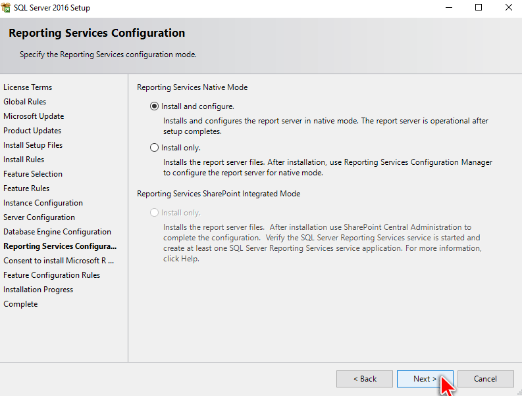Select the Install and configure radio button
Viewport: 522px width, 396px height.
pos(154,106)
